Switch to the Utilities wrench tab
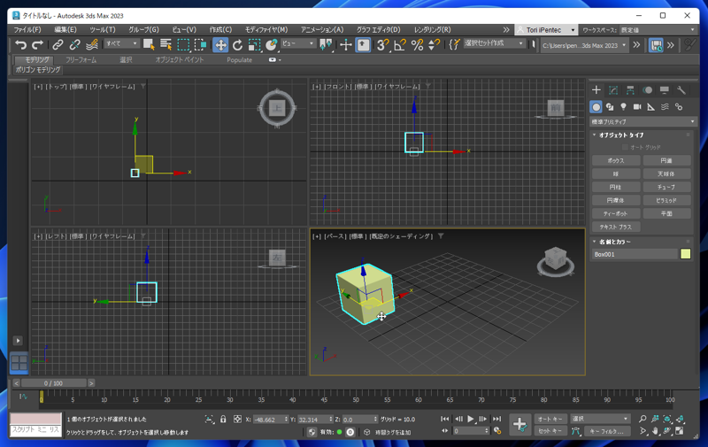The width and height of the screenshot is (708, 447). 681,90
